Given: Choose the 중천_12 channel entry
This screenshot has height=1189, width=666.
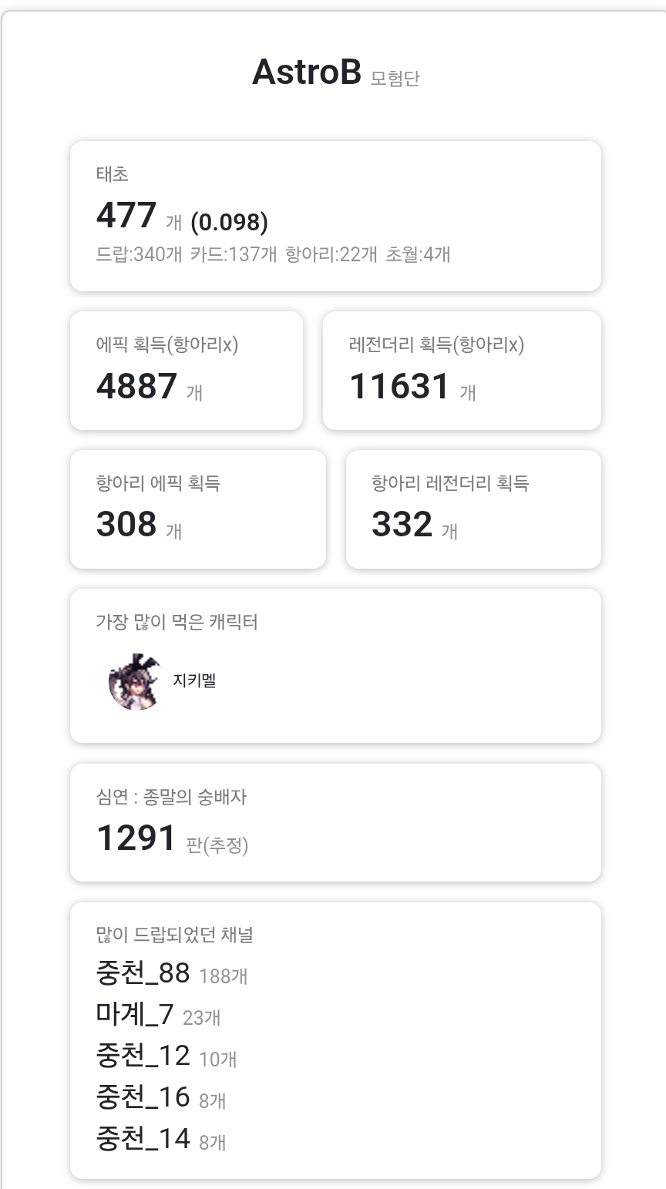Looking at the screenshot, I should [x=143, y=1056].
